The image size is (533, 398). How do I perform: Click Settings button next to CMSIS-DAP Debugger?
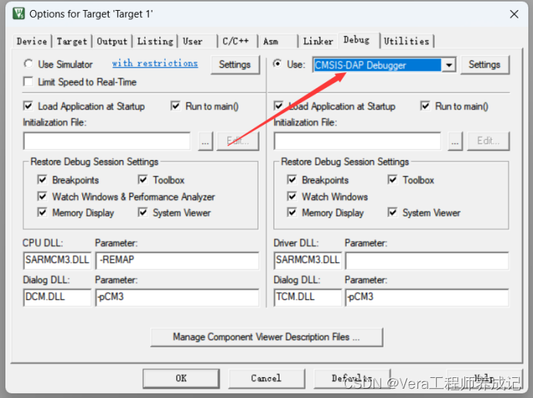[x=484, y=64]
